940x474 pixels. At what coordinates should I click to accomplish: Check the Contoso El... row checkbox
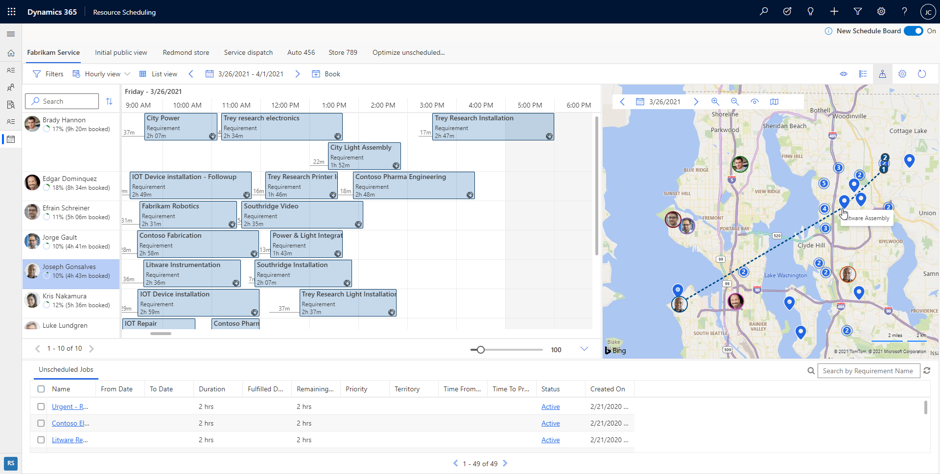[41, 423]
